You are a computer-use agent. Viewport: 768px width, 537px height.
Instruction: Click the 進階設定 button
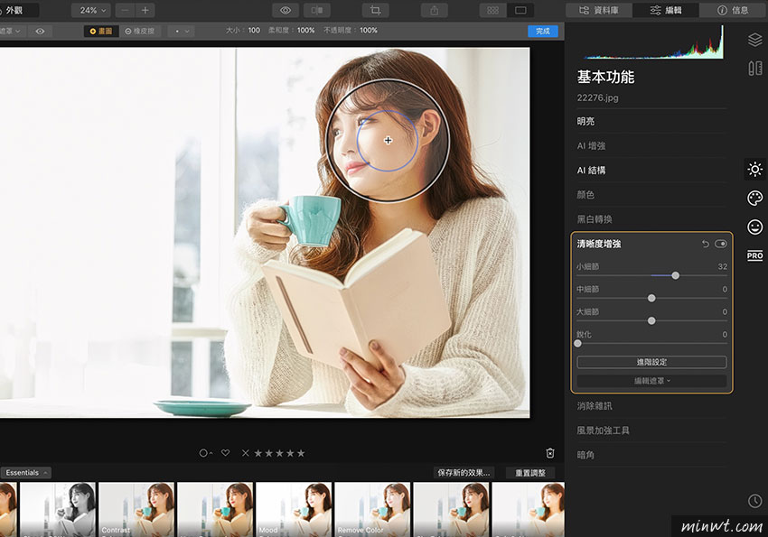click(x=651, y=362)
